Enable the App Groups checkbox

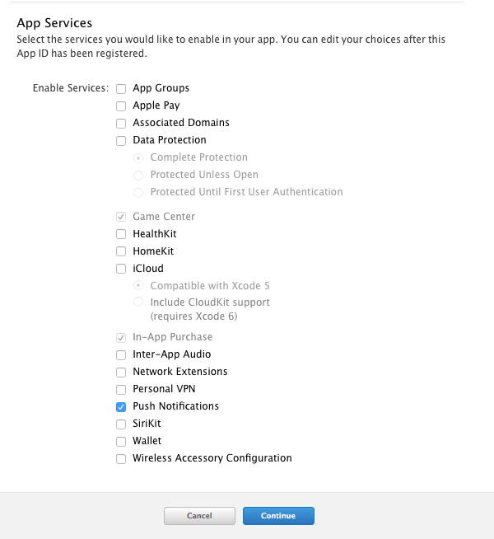pyautogui.click(x=121, y=89)
